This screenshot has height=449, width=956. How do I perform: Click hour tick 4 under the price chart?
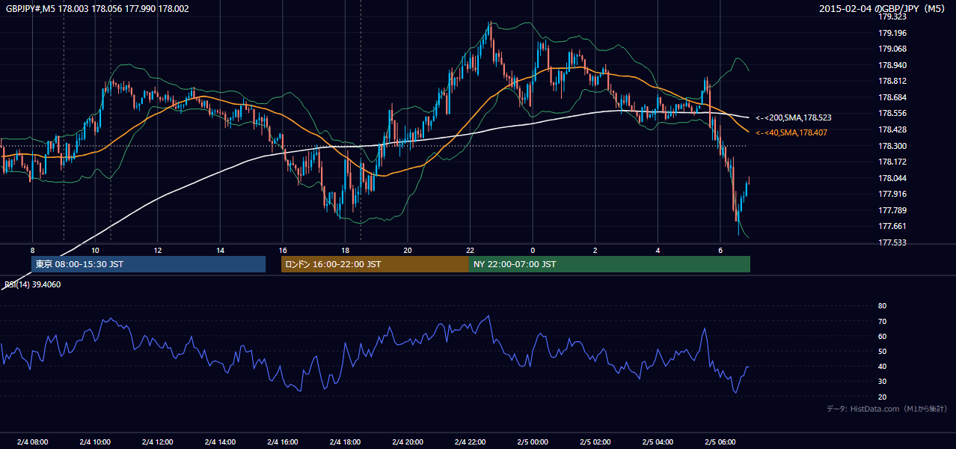click(658, 250)
